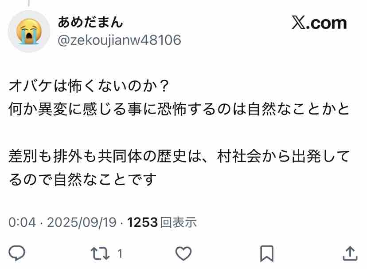The image size is (367, 269).
Task: Click the repost count number 1
Action: 120,253
